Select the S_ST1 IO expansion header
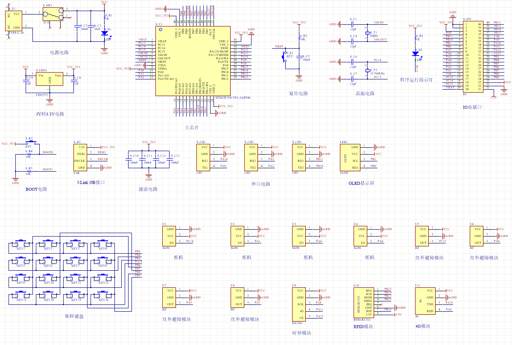This screenshot has height=345, width=512. coord(473,56)
